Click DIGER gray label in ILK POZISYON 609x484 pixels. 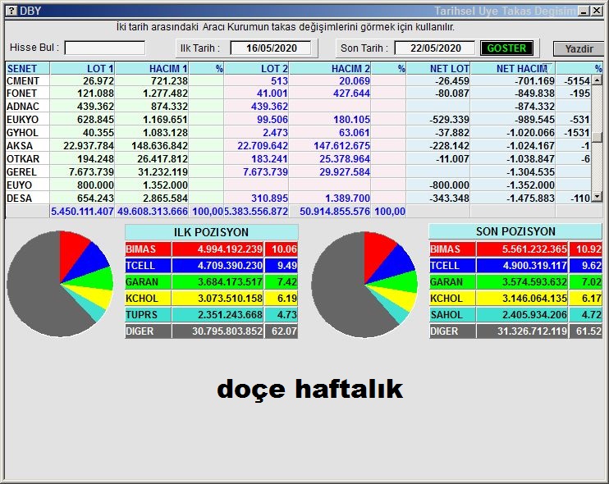pos(148,331)
